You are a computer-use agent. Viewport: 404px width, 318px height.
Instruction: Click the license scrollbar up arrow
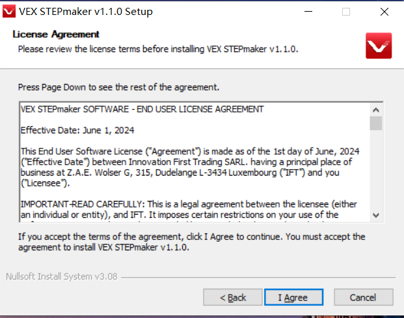[x=376, y=109]
